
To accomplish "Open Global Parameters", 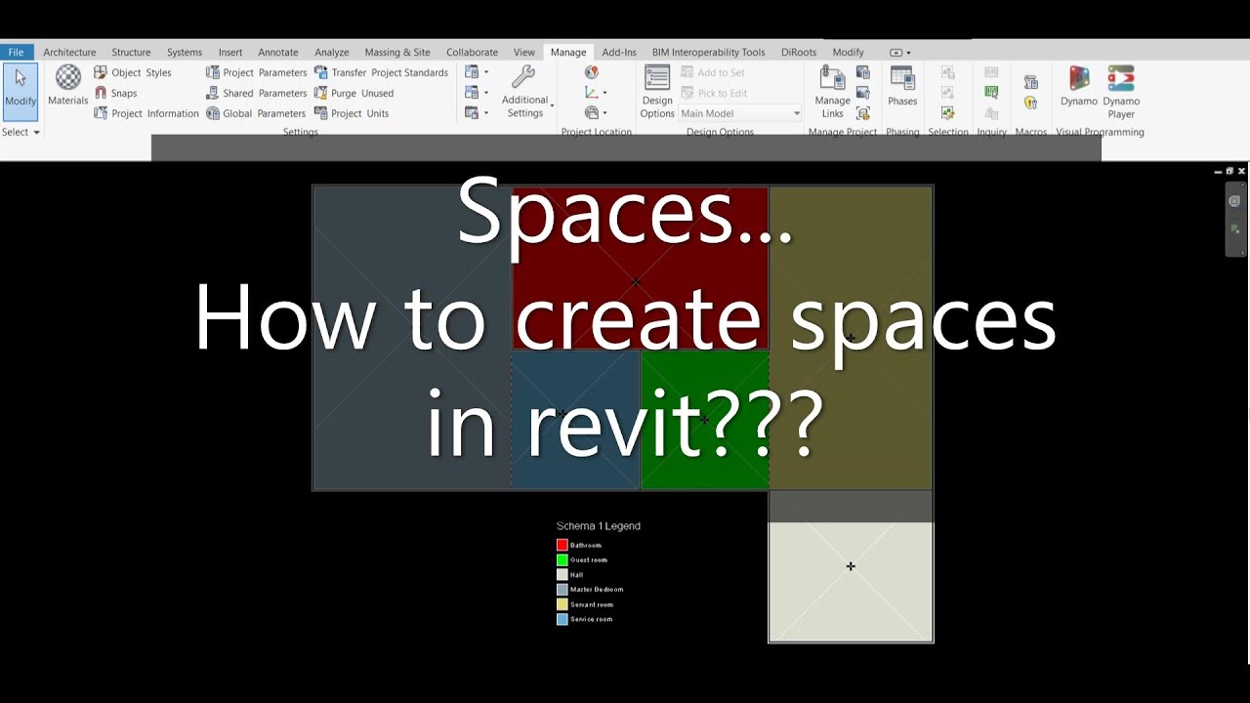I will click(x=256, y=113).
